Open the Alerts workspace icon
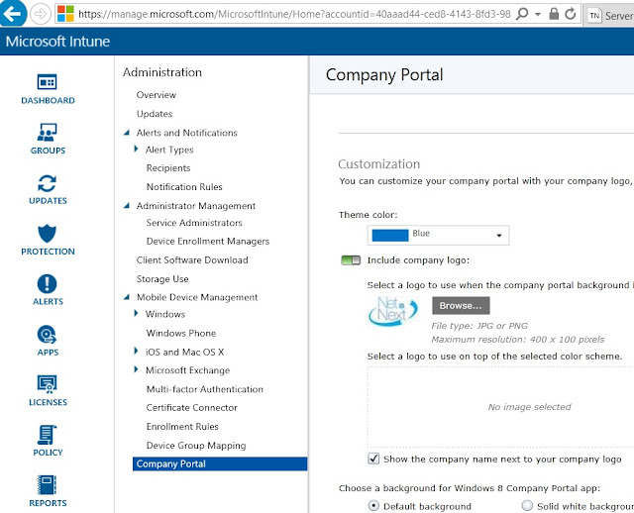This screenshot has height=513, width=634. click(47, 285)
